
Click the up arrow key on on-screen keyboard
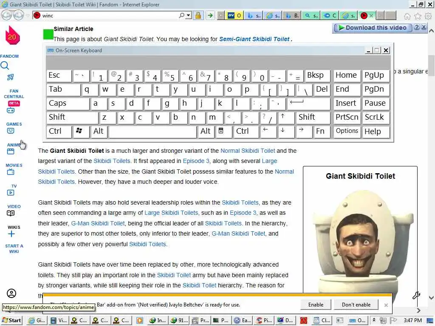point(286,117)
